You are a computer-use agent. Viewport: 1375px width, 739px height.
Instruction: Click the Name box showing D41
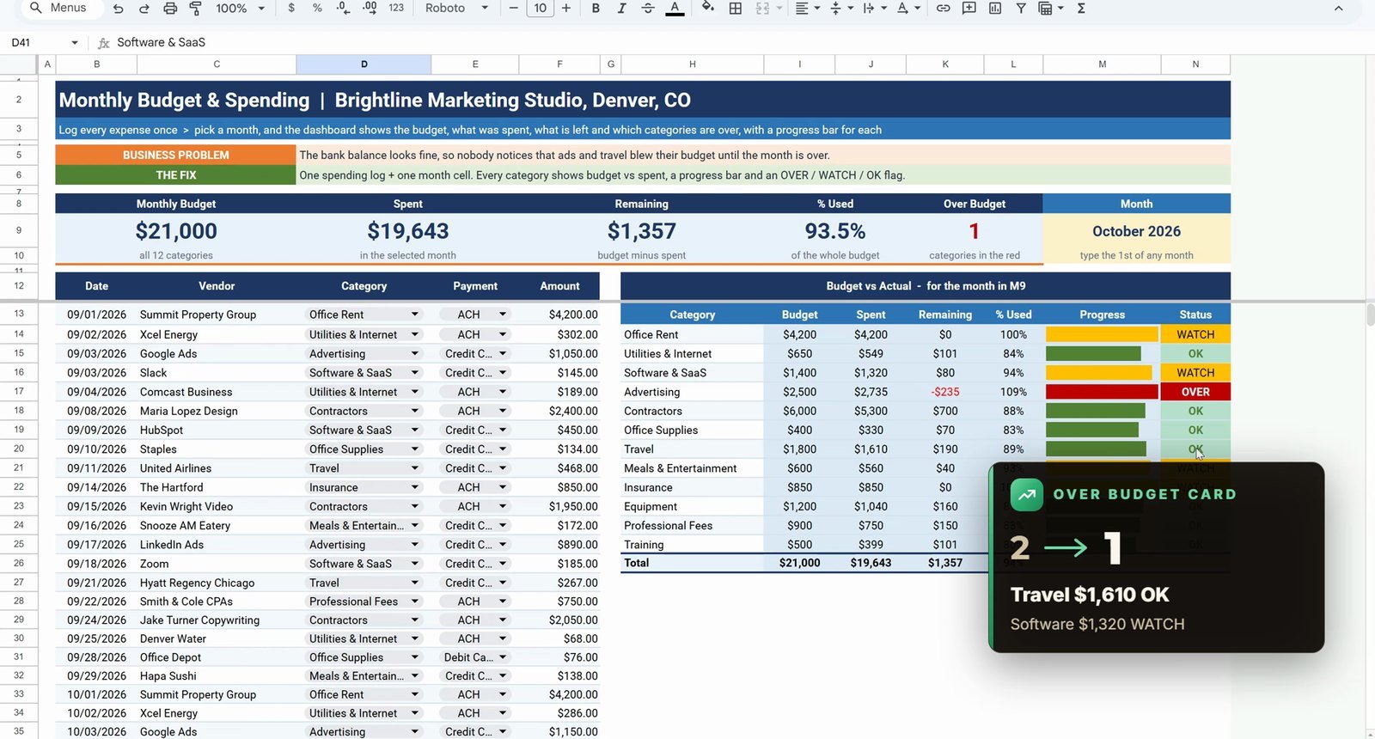[x=43, y=42]
